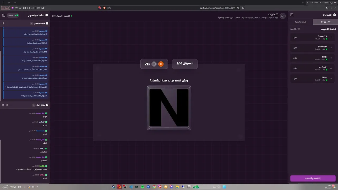This screenshot has width=338, height=190.
Task: Click the taskbar search box
Action: pyautogui.click(x=206, y=187)
